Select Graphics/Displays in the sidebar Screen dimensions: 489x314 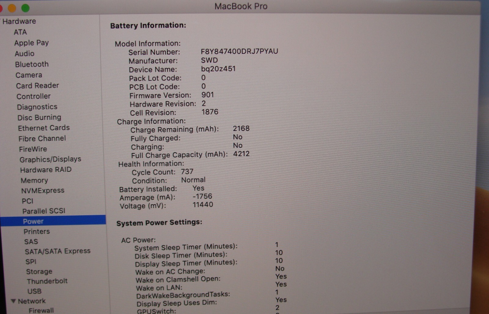pyautogui.click(x=50, y=159)
